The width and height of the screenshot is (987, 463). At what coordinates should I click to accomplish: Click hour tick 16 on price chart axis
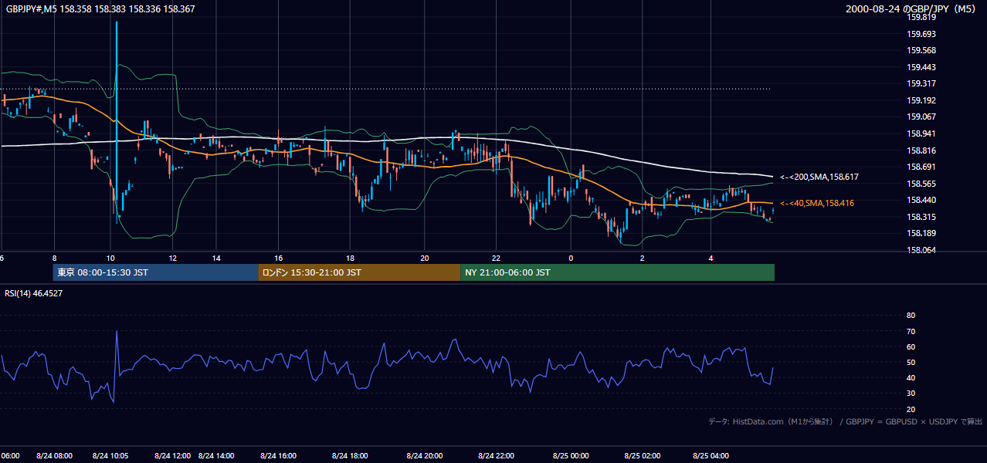coord(278,259)
